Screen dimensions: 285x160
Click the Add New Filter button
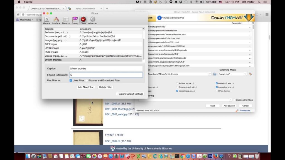[x=86, y=87]
